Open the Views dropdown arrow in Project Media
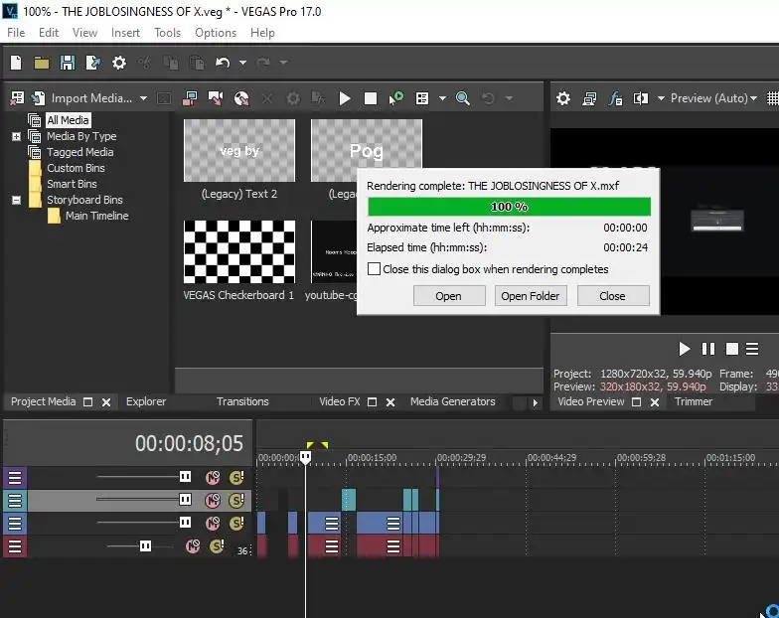779x618 pixels. (x=442, y=98)
